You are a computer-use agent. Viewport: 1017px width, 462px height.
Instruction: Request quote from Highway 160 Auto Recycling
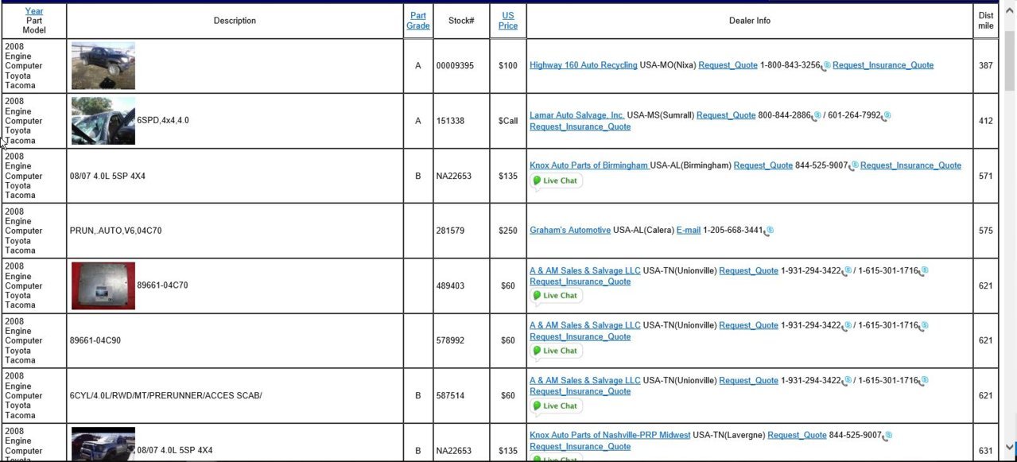[728, 65]
